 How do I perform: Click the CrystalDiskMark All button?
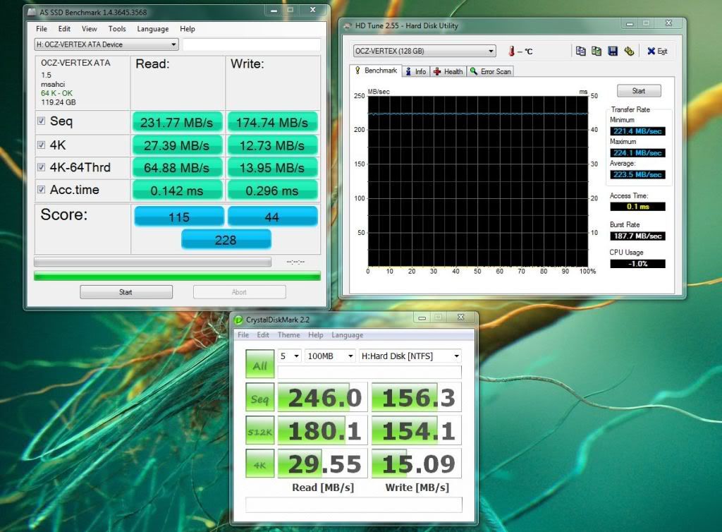coord(259,364)
